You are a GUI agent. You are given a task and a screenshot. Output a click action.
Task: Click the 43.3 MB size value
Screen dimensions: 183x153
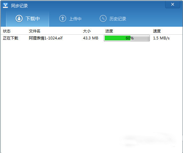point(91,38)
